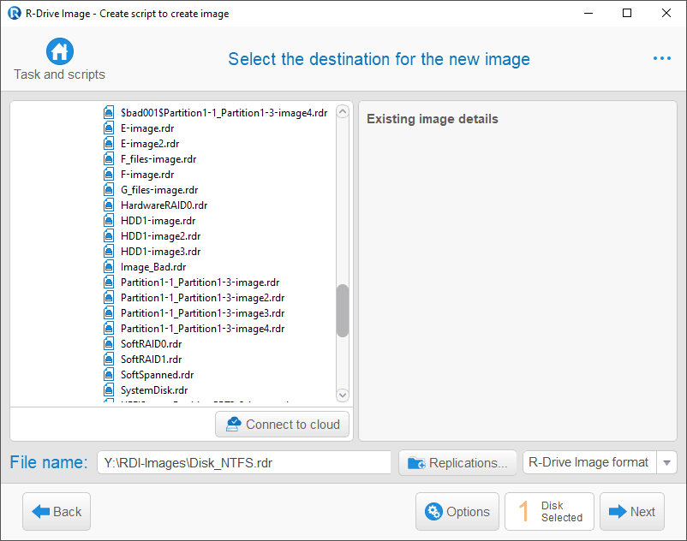Select the file name HDD1-image.rdr
This screenshot has width=687, height=541.
158,221
